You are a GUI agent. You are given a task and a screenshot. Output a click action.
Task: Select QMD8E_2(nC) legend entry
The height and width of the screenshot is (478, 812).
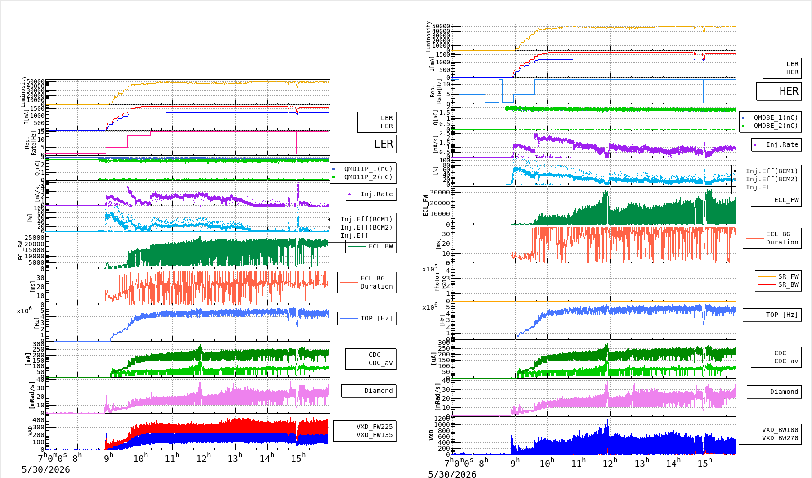770,126
